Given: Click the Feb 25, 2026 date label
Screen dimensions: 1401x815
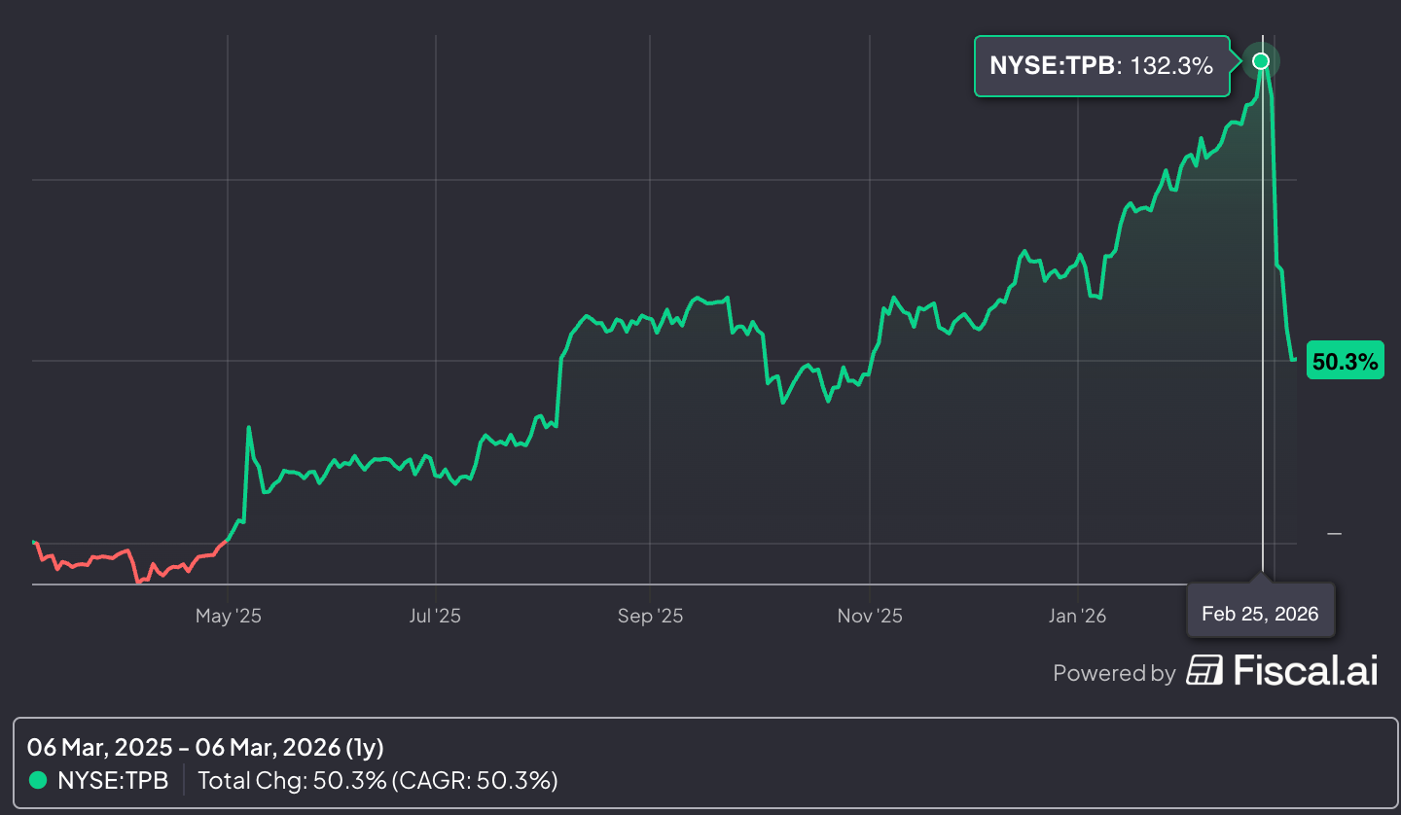Looking at the screenshot, I should pyautogui.click(x=1260, y=613).
